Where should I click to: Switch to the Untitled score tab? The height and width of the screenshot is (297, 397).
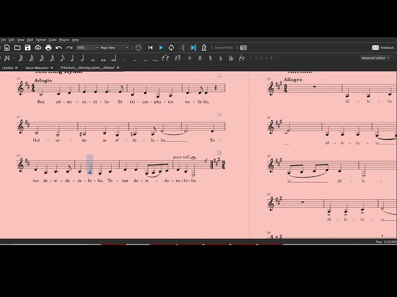[x=7, y=68]
